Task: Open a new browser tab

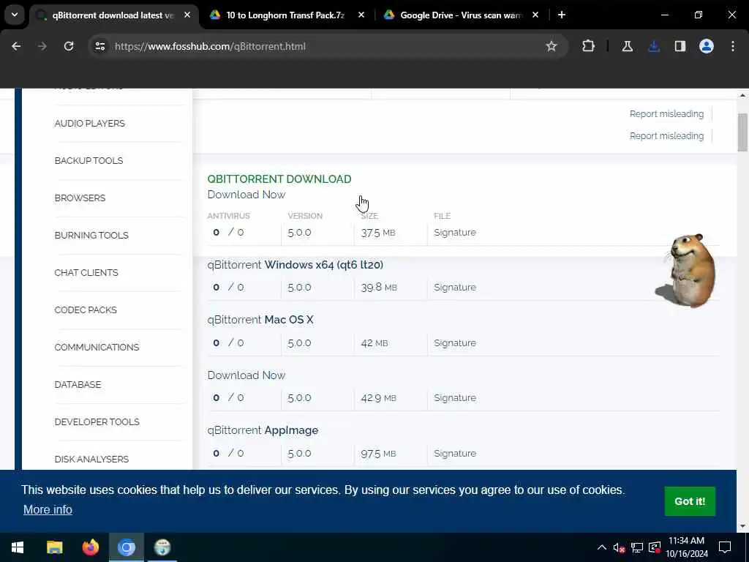Action: pos(562,15)
